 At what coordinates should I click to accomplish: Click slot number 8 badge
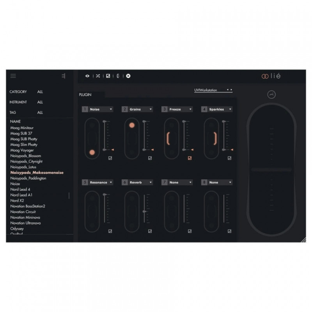(x=204, y=182)
